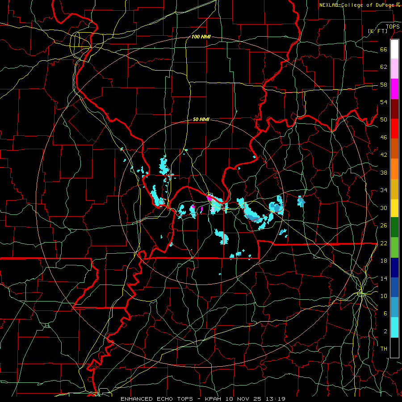The image size is (402, 402).
Task: Click the '38' legend value
Action: (384, 172)
